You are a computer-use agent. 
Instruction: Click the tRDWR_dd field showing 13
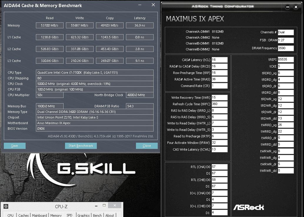[x=286, y=118]
